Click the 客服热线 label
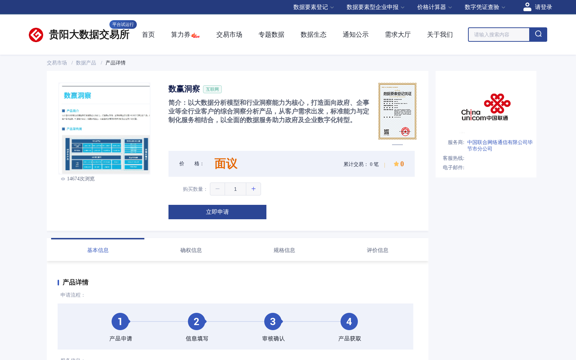 click(x=454, y=158)
